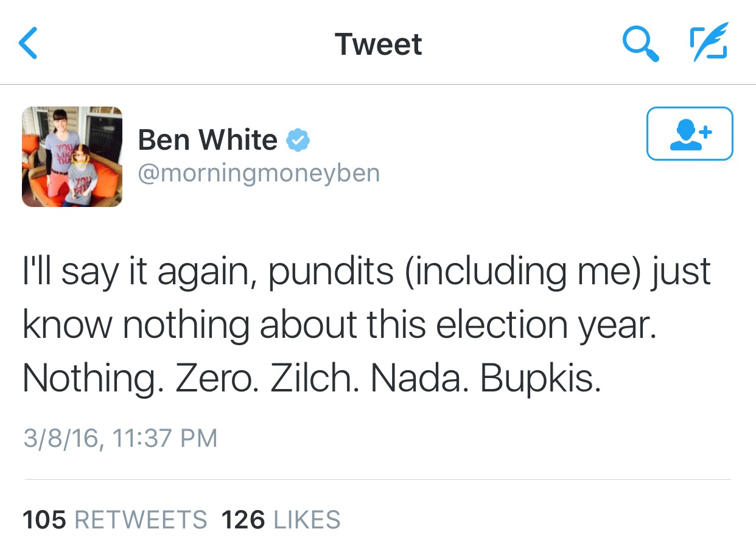Click the number 105 retweet count
756x554 pixels.
click(x=44, y=521)
